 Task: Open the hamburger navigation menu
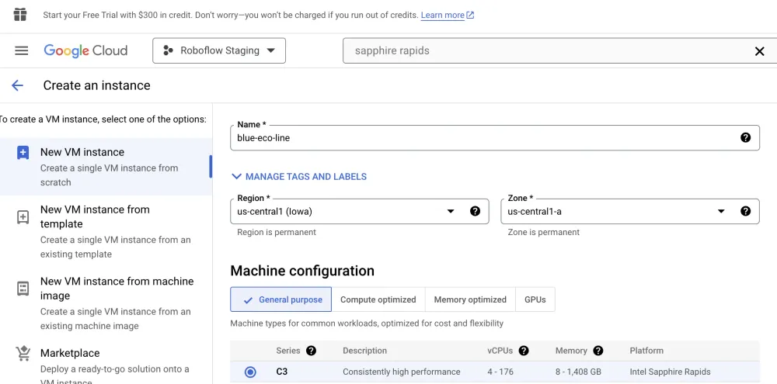pos(22,50)
